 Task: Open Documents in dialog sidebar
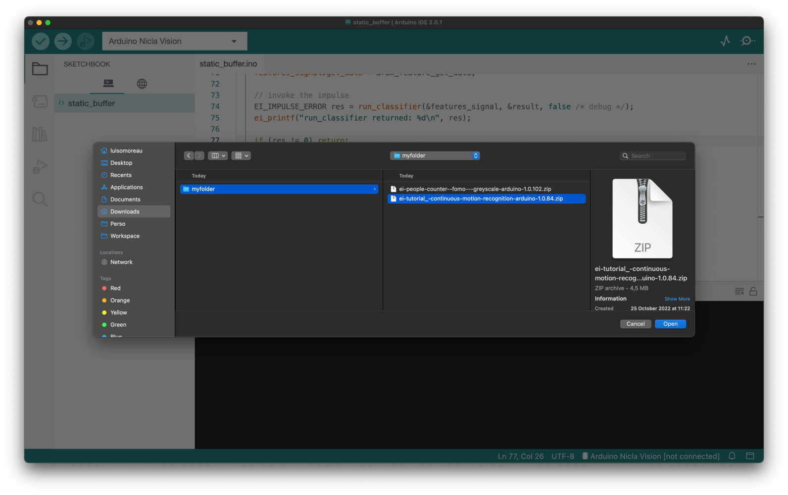(x=134, y=199)
